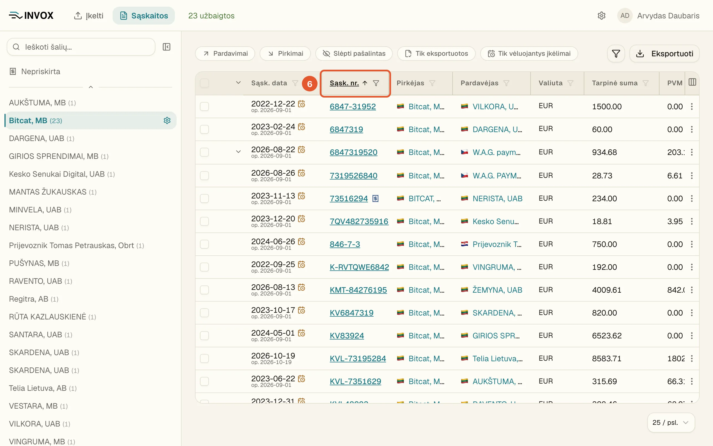The image size is (713, 446).
Task: Select the checkbox for invoice 6847319520
Action: (204, 152)
